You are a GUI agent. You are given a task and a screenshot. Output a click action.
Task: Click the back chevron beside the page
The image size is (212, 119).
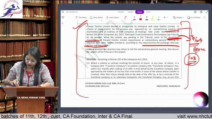coord(63,23)
